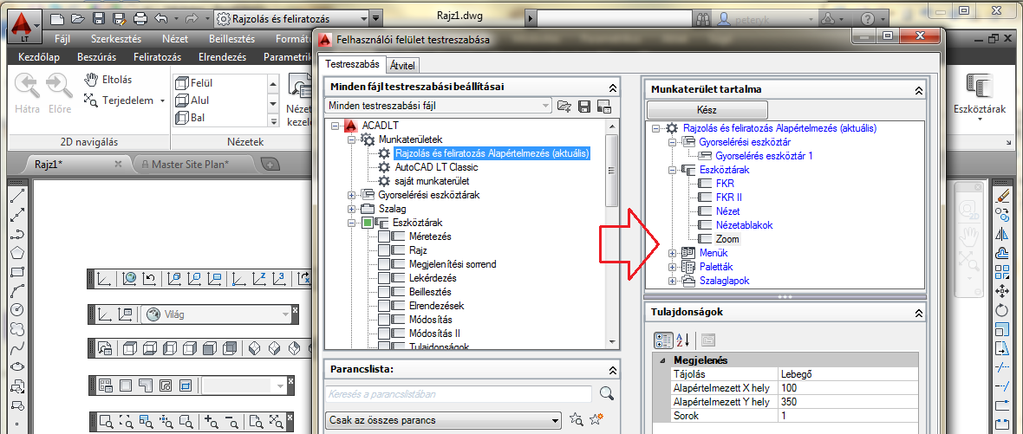The height and width of the screenshot is (434, 1023).
Task: Select the Ellipse tool in the draw toolbar
Action: pos(18,366)
